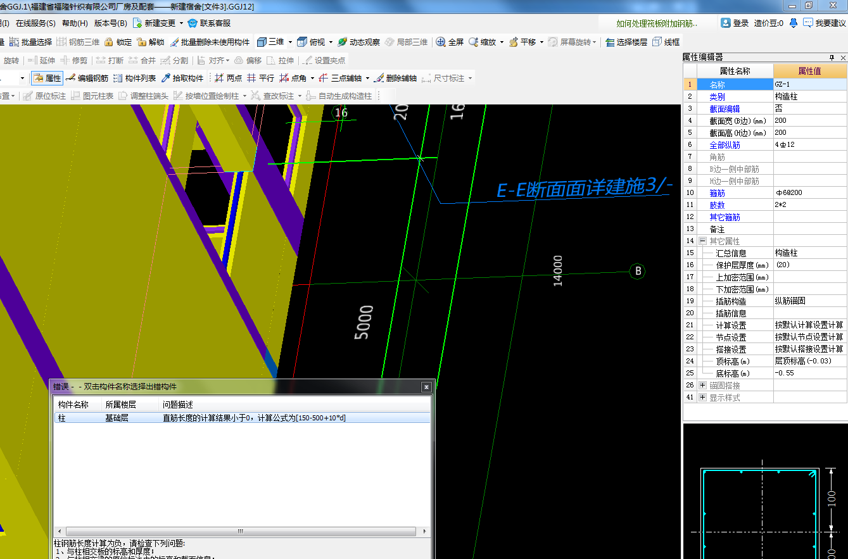Click 点角 point-angle axis tool
The width and height of the screenshot is (848, 559).
click(x=293, y=78)
